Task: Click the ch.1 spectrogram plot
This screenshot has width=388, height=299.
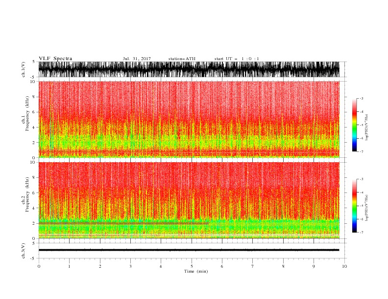Action: tap(189, 119)
